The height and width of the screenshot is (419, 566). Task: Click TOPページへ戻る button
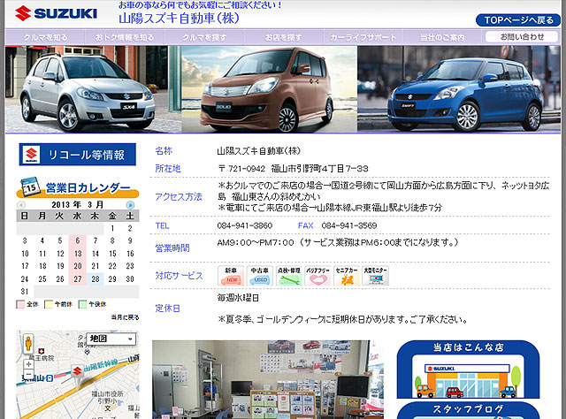518,20
